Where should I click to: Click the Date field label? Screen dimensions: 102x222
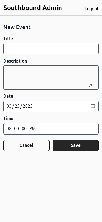(x=8, y=96)
